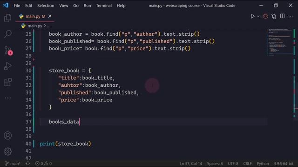The image size is (298, 167).
Task: Click line number 40 in gutter
Action: click(x=28, y=144)
